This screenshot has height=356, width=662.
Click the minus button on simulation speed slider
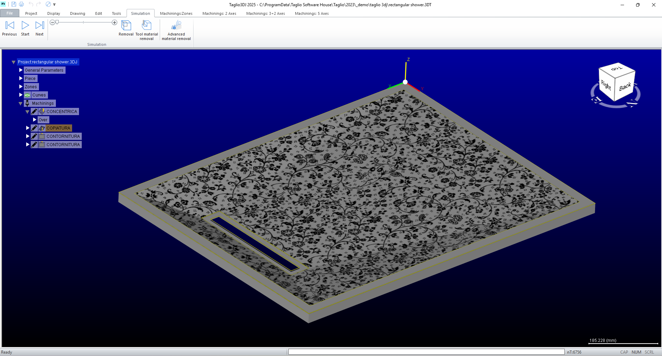[52, 22]
